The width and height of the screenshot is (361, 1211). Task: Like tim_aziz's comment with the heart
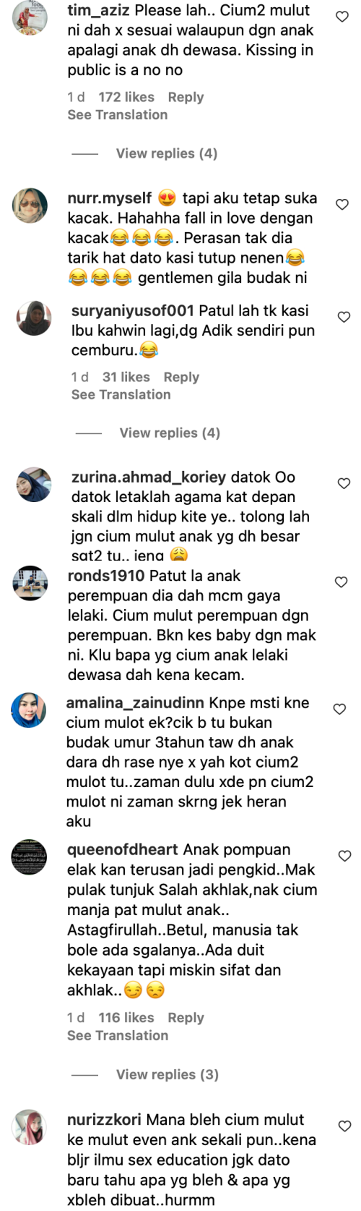point(342,17)
